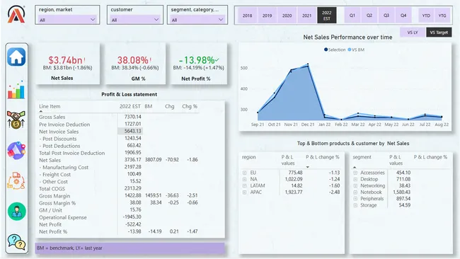Screen dimensions: 460x259
Task: Expand the EU region row
Action: (244, 173)
